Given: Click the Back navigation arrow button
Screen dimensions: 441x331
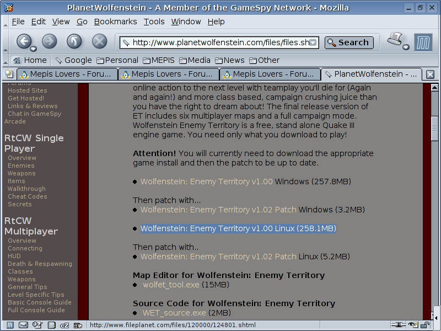Looking at the screenshot, I should tap(23, 41).
